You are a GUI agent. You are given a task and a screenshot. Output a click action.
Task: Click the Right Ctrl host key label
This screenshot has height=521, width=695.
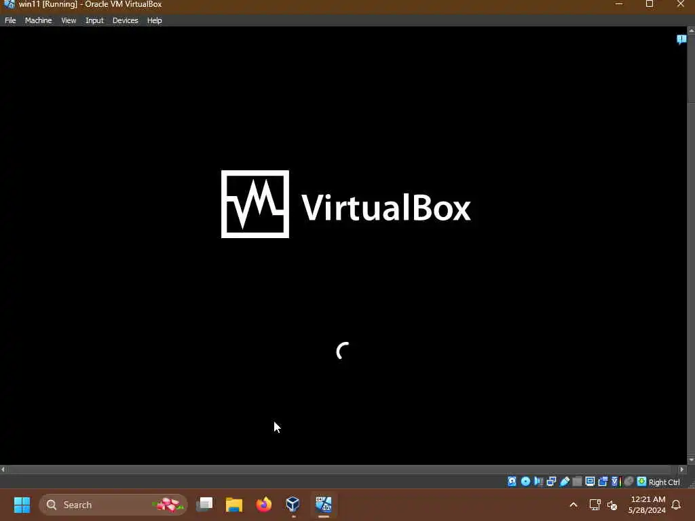[x=664, y=482]
